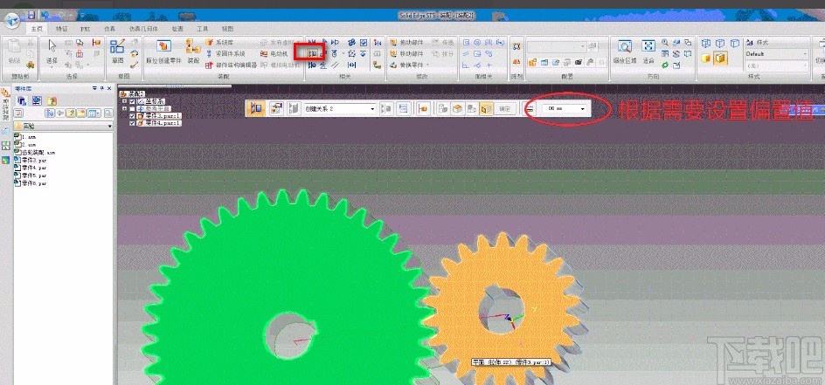Open 系统库 system library
Viewport: 825px width, 385px height.
pyautogui.click(x=219, y=42)
